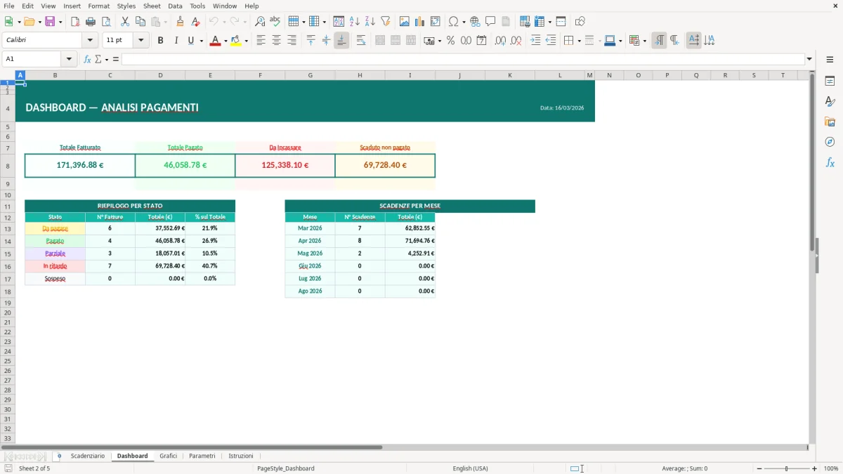
Task: Format cells as percent
Action: (450, 41)
